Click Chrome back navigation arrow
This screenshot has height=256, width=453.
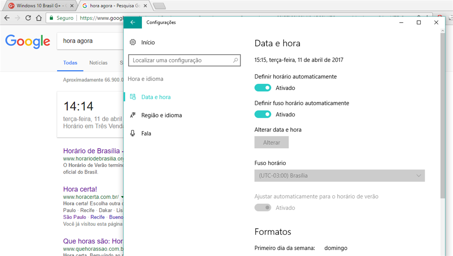click(7, 18)
